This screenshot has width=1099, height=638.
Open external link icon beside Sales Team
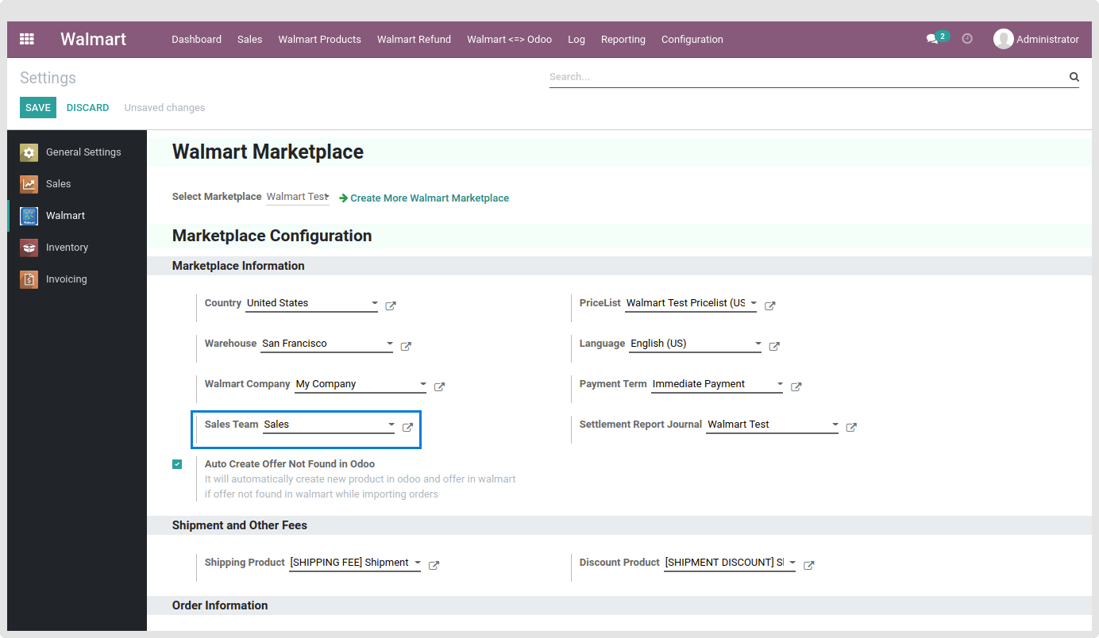pos(407,427)
